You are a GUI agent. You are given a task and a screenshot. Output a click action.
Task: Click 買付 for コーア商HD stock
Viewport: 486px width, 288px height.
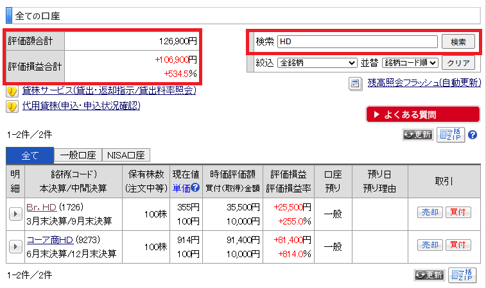point(458,245)
